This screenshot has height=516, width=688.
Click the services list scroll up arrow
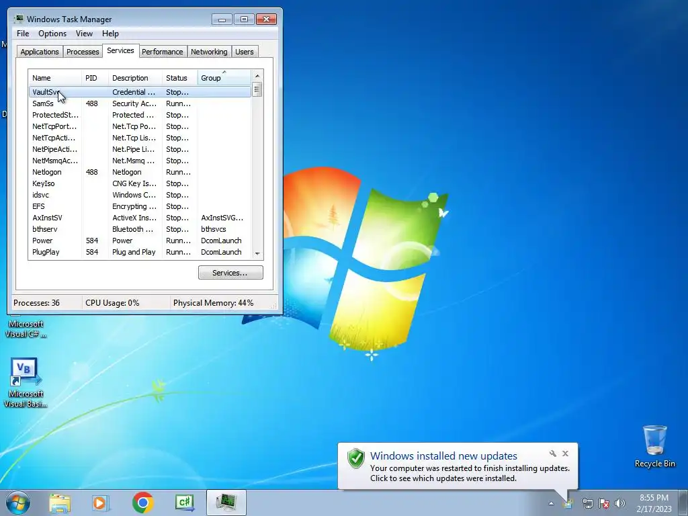tap(257, 76)
